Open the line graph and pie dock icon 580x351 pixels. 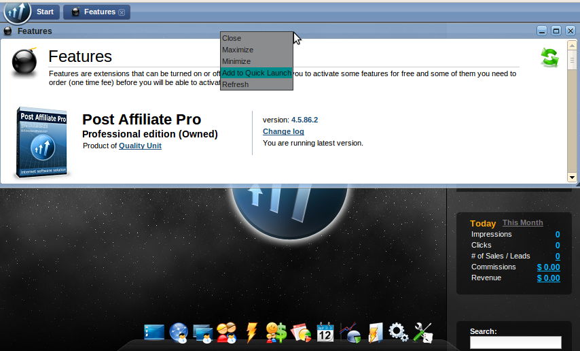tap(350, 333)
